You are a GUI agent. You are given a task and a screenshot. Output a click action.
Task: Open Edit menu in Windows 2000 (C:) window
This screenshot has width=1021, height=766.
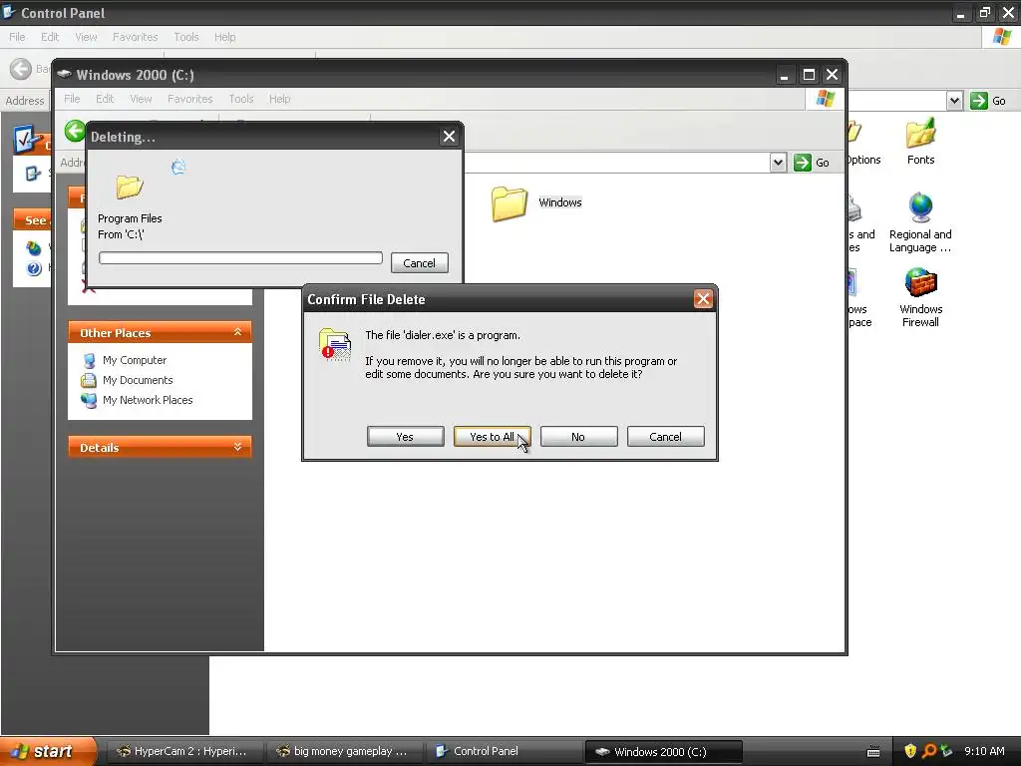[x=104, y=99]
